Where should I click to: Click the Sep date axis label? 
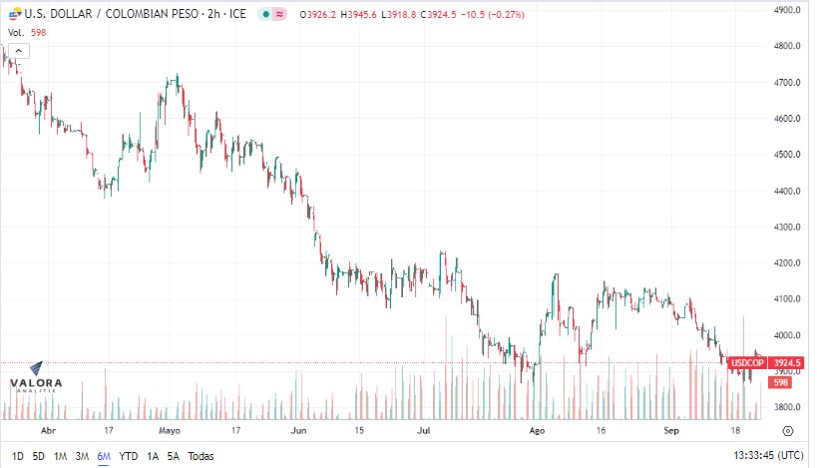(x=671, y=431)
